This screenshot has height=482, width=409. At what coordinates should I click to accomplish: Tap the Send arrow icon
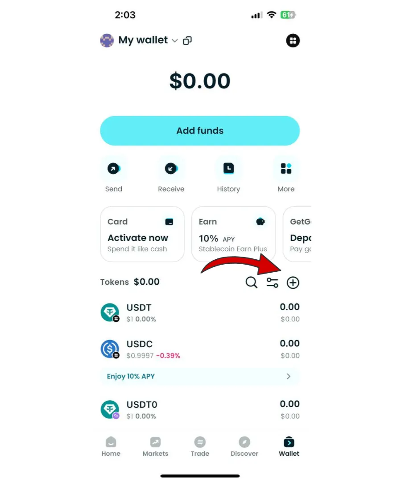[114, 168]
